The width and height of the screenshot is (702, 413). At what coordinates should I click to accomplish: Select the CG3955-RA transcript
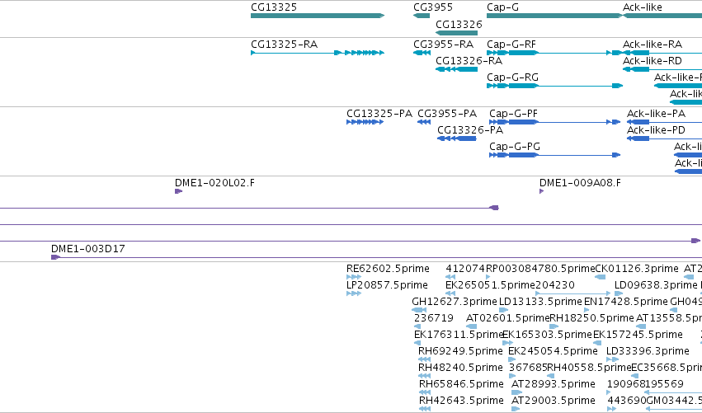click(422, 53)
